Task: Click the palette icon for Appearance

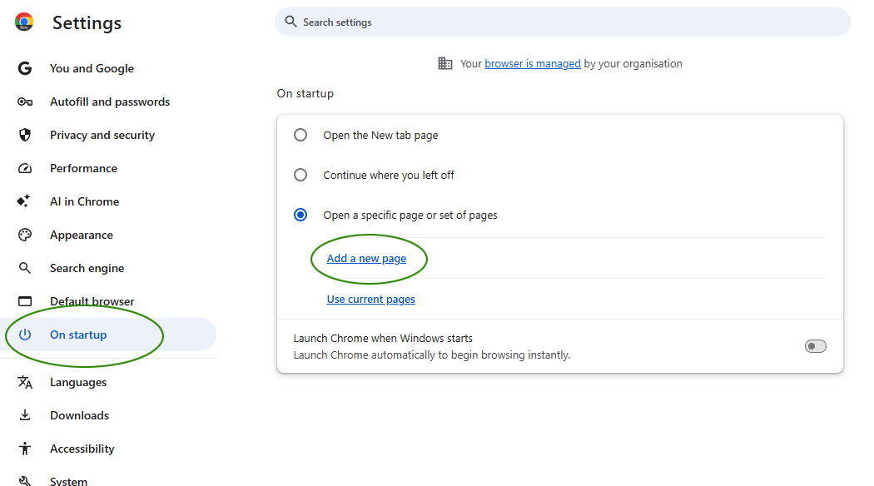Action: coord(24,235)
